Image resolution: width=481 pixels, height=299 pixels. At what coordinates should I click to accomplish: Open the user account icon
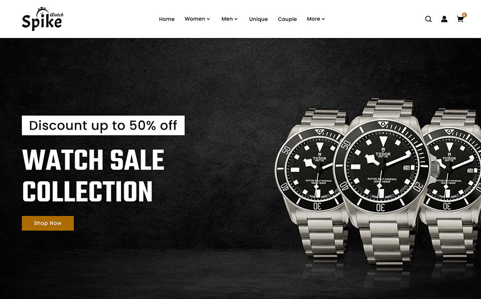(444, 19)
